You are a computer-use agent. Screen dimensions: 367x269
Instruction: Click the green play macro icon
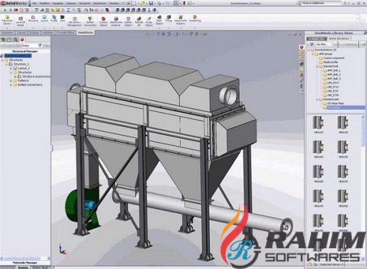pos(6,10)
